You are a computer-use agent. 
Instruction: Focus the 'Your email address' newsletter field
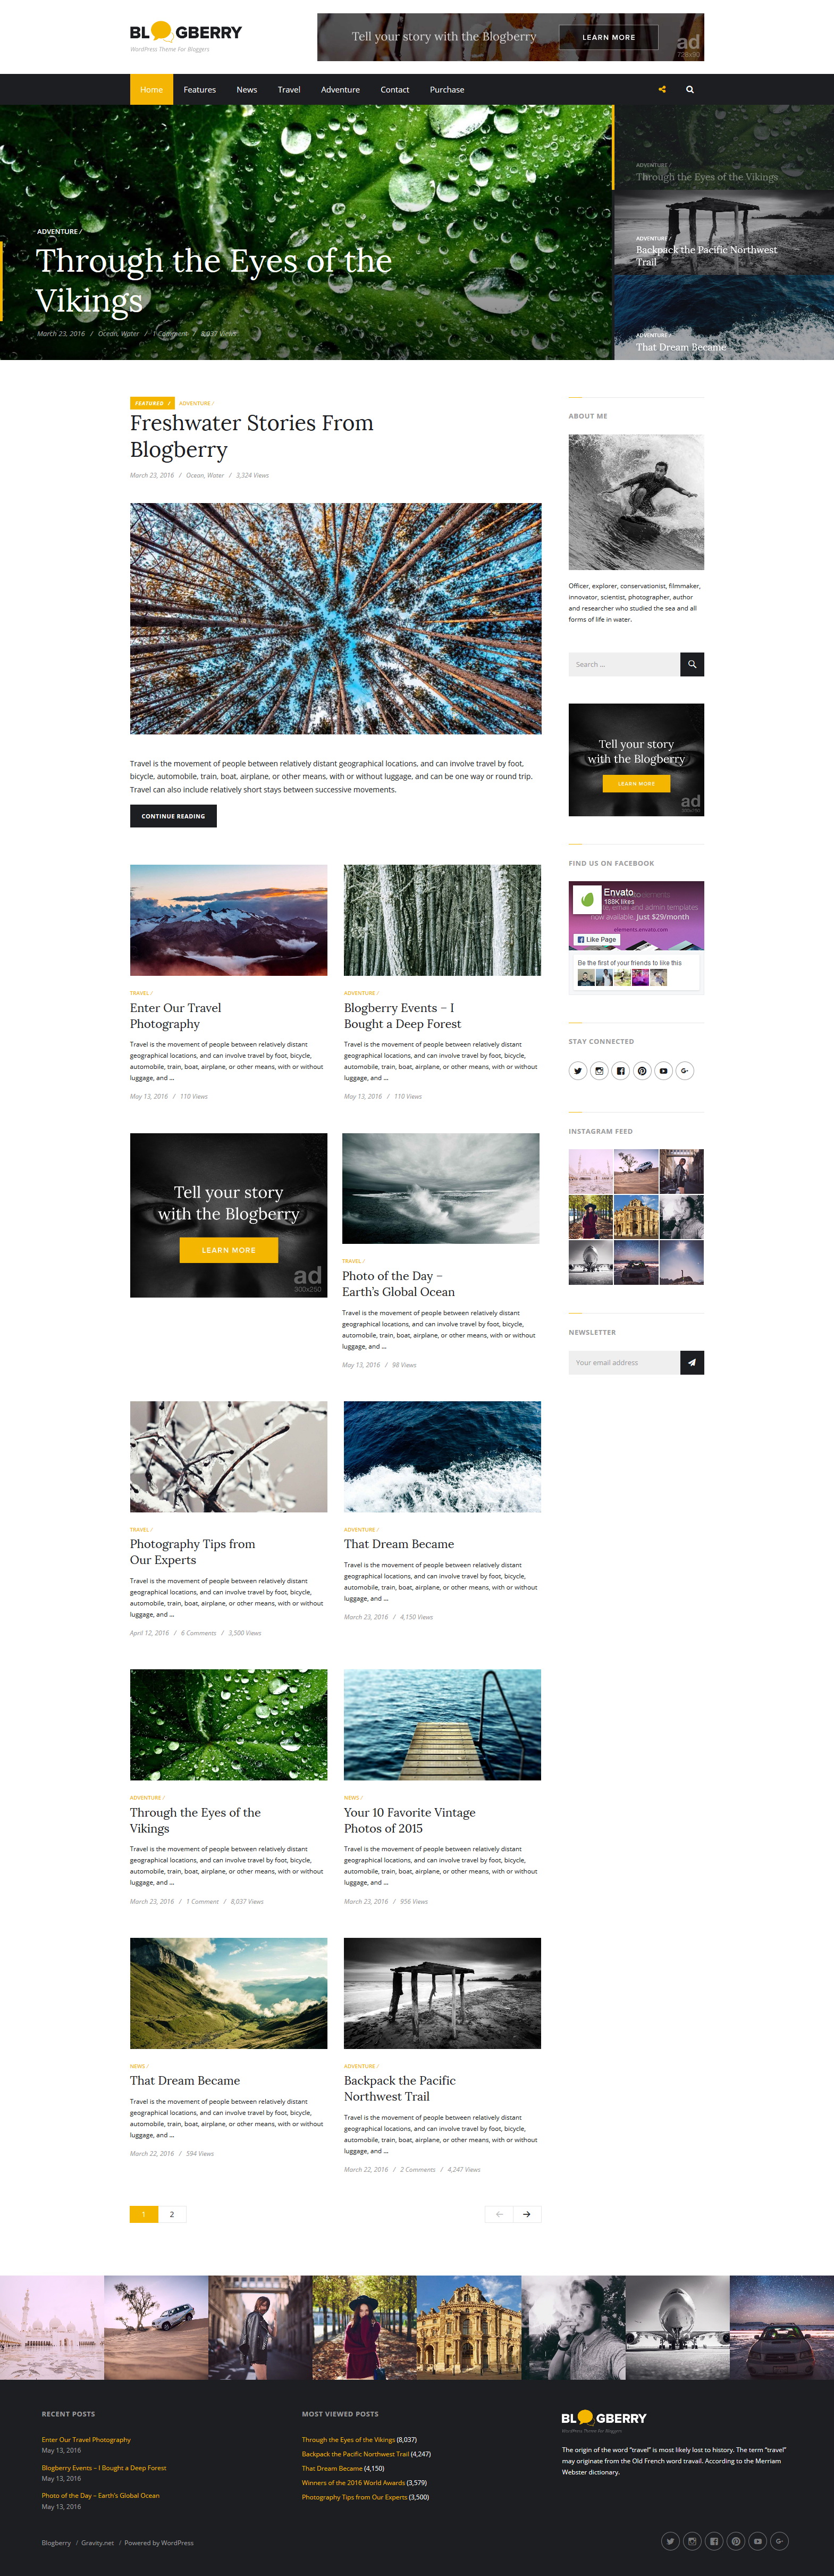[x=625, y=1362]
